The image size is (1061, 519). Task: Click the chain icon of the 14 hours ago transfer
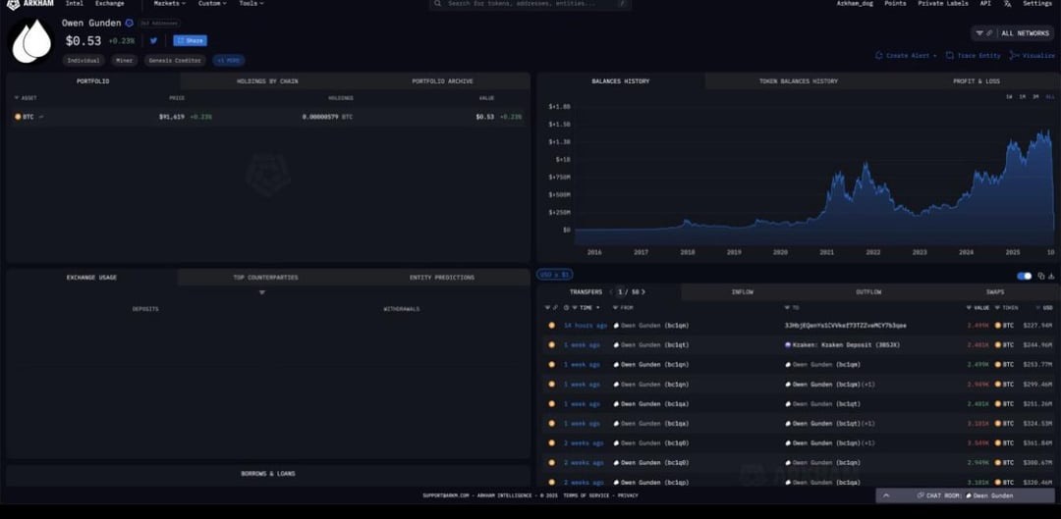point(551,326)
